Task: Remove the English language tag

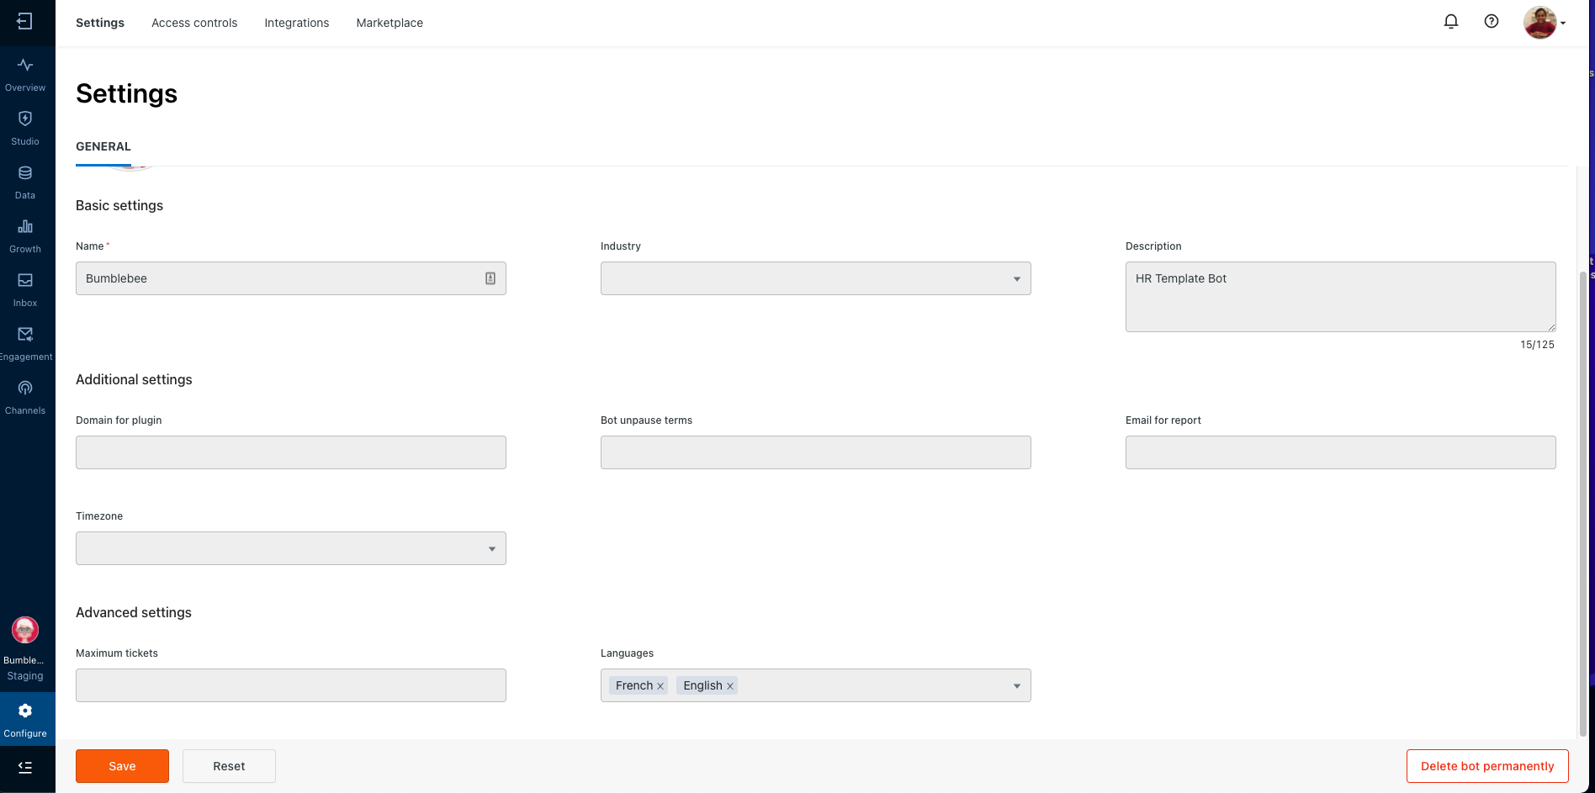Action: point(730,686)
